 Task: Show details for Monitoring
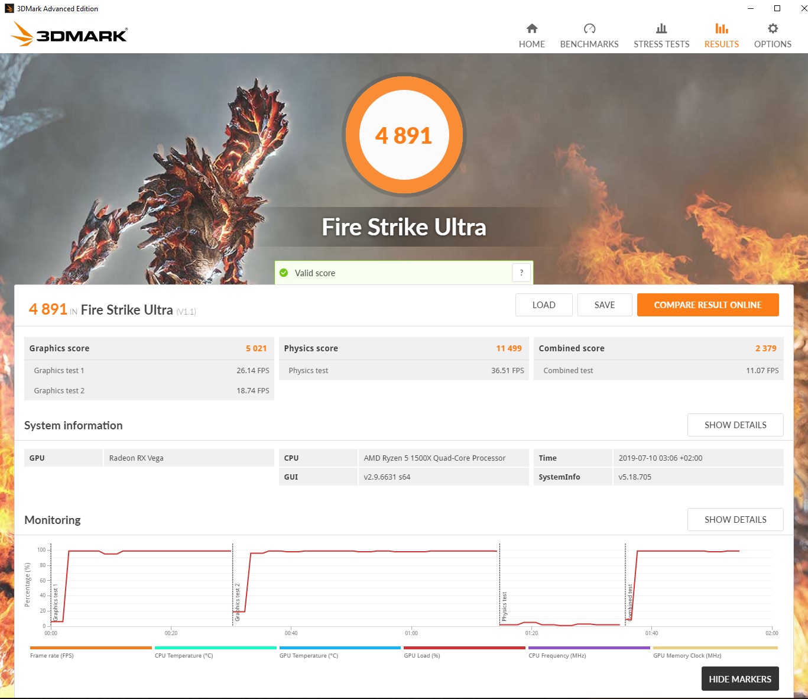(x=735, y=520)
